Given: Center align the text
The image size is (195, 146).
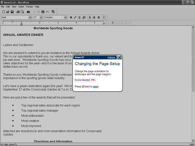Looking at the screenshot, I should pos(94,17).
